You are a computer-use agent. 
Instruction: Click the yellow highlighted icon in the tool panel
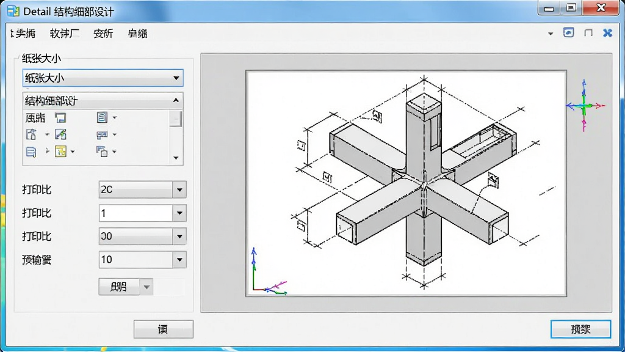[60, 152]
